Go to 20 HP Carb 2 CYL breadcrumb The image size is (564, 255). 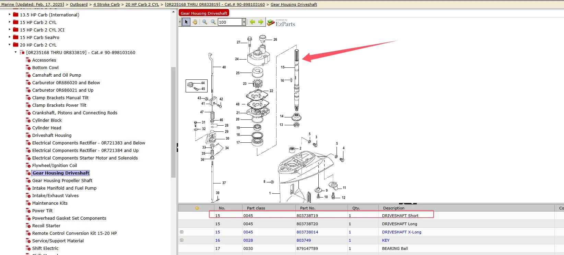coord(142,4)
